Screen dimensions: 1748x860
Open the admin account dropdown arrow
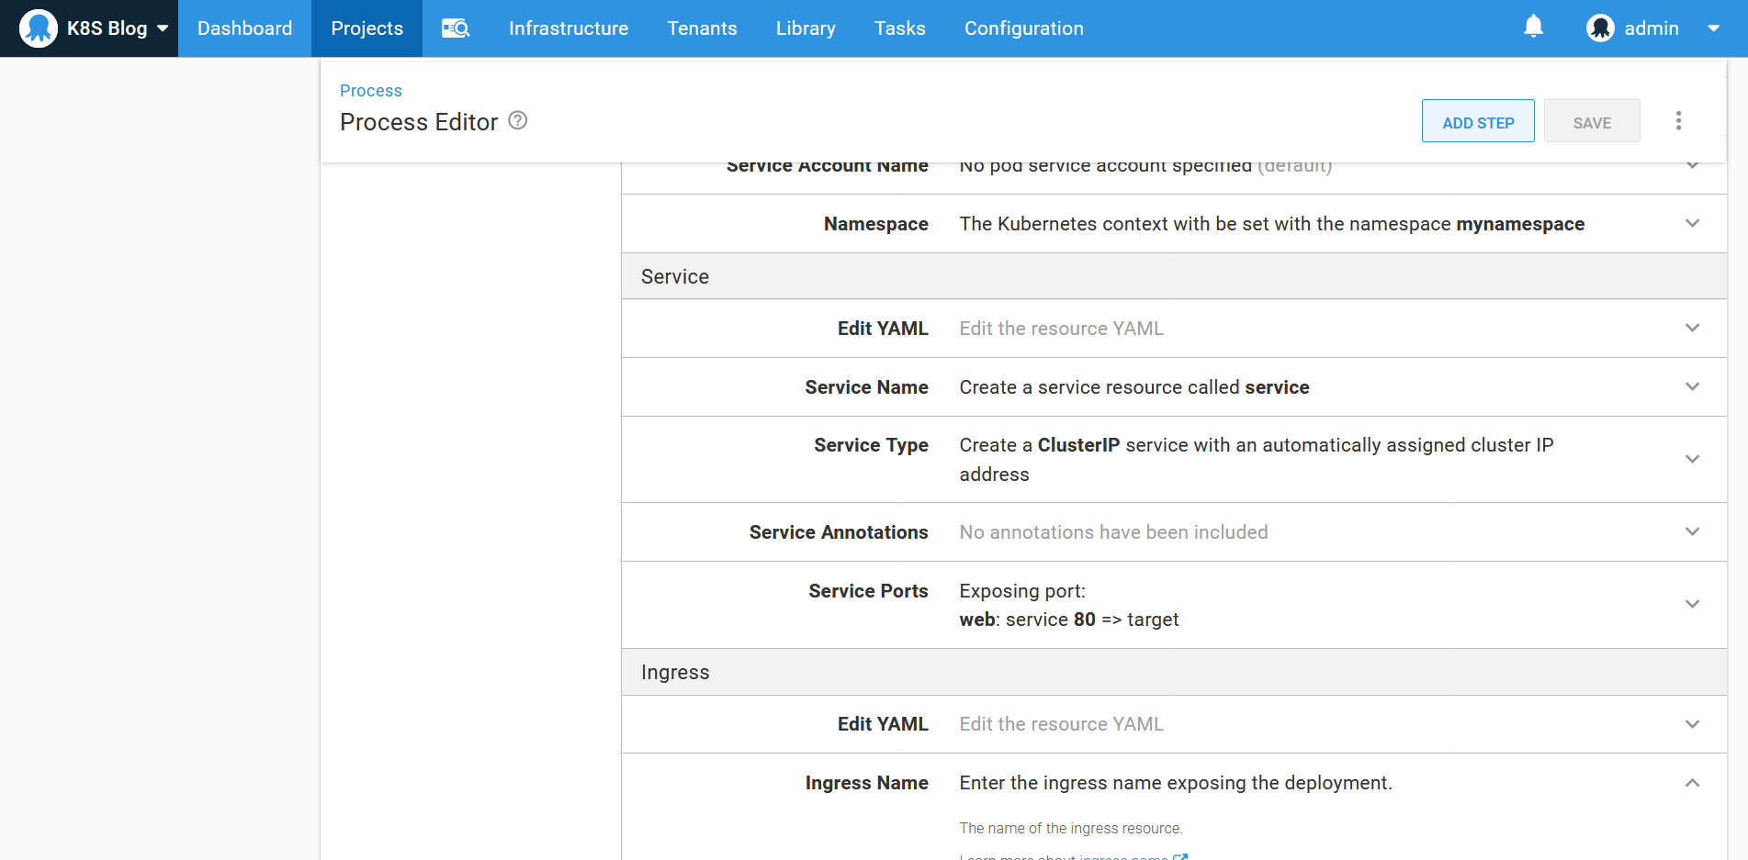point(1713,28)
